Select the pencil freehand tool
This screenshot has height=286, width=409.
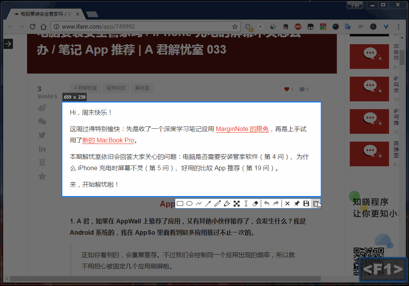point(218,203)
